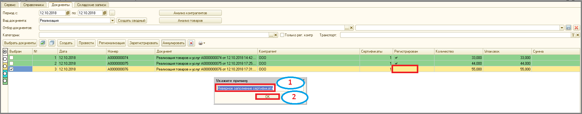Click the Контрагент column header
This screenshot has width=582, height=114.
point(309,51)
